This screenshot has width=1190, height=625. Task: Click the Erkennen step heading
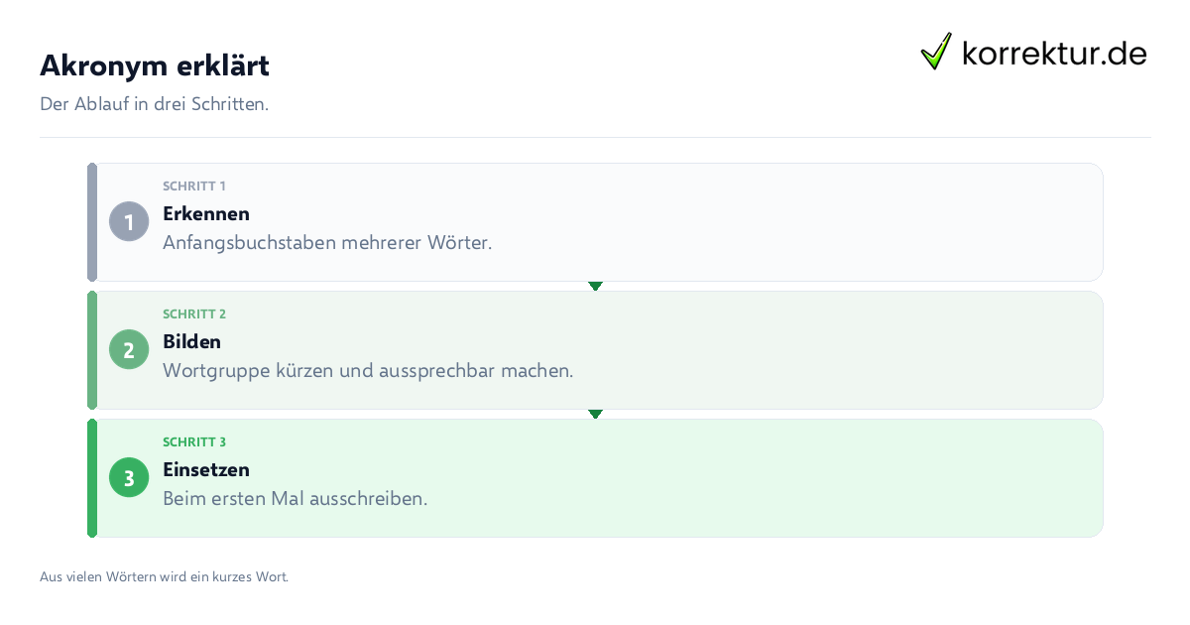[x=206, y=213]
